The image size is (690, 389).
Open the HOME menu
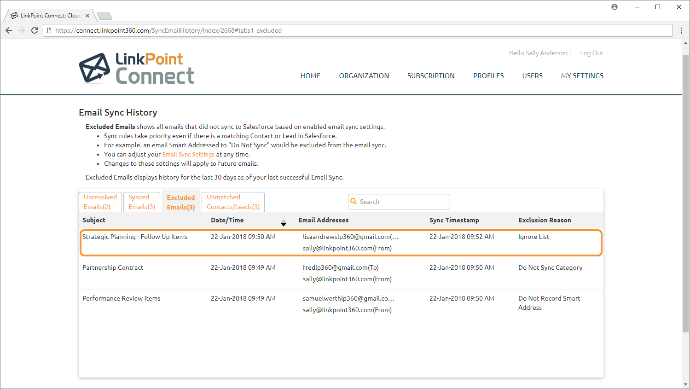[x=310, y=76]
